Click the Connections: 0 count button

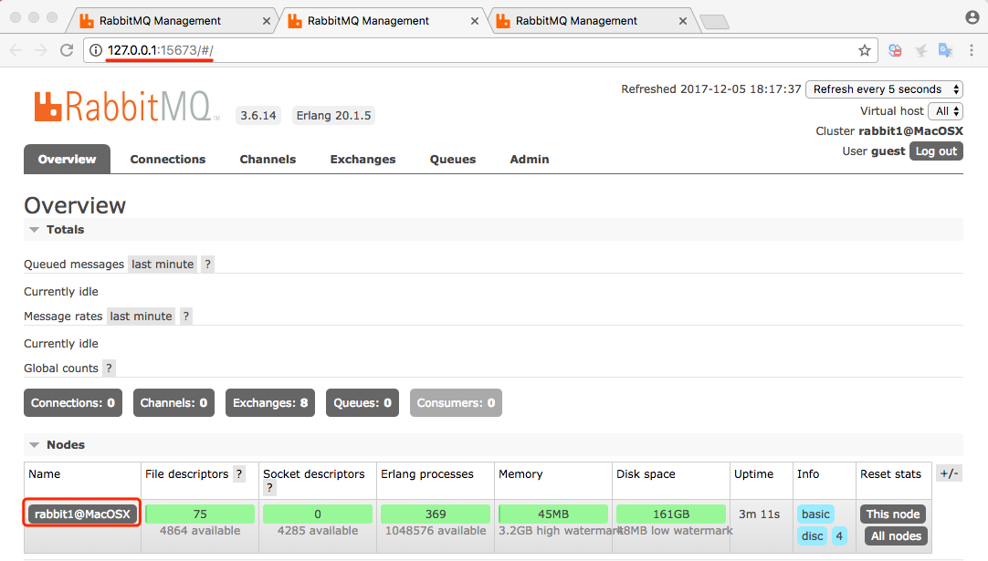coord(73,403)
